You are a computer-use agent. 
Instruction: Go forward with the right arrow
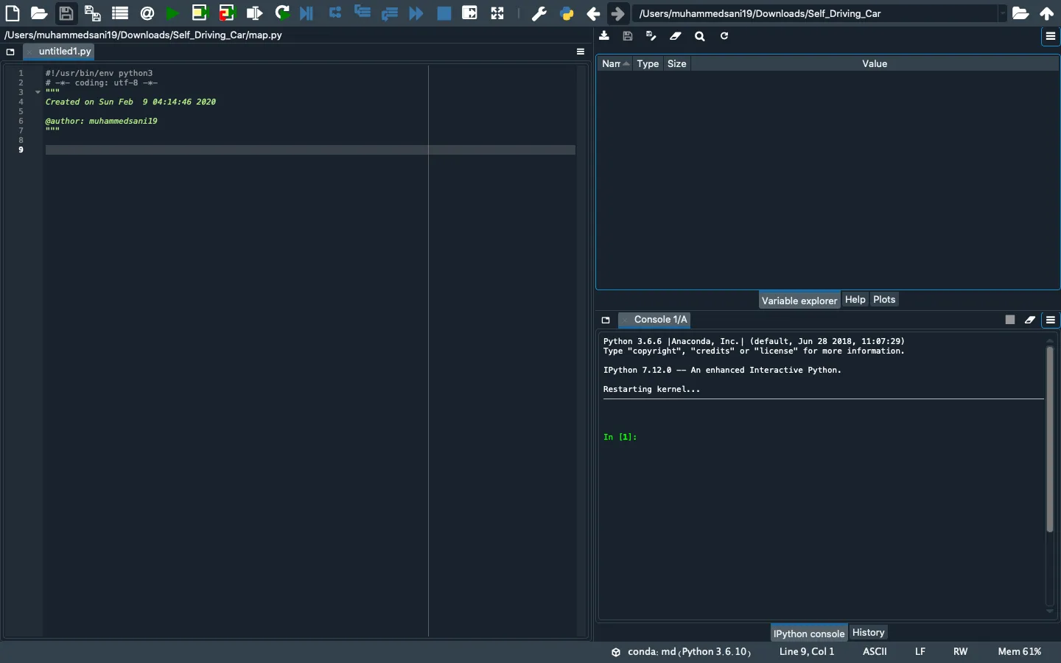(x=619, y=13)
